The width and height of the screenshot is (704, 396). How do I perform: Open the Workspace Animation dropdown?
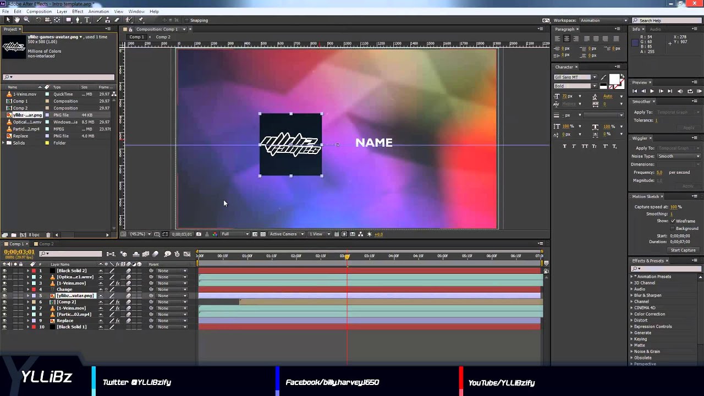click(603, 20)
